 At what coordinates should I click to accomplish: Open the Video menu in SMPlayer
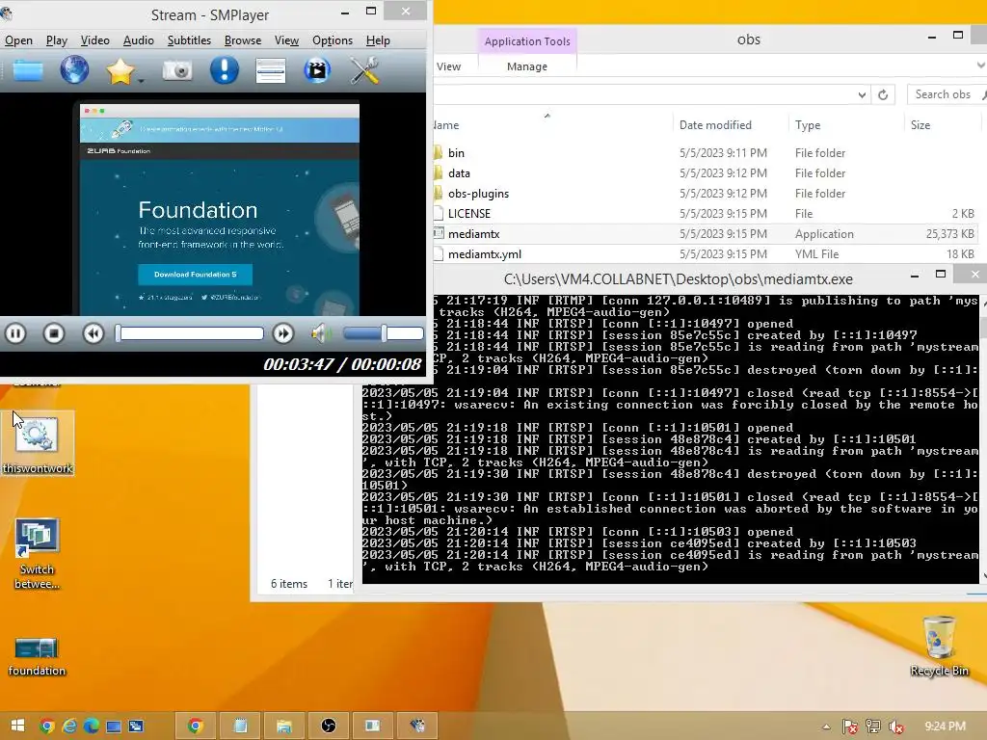click(x=95, y=40)
